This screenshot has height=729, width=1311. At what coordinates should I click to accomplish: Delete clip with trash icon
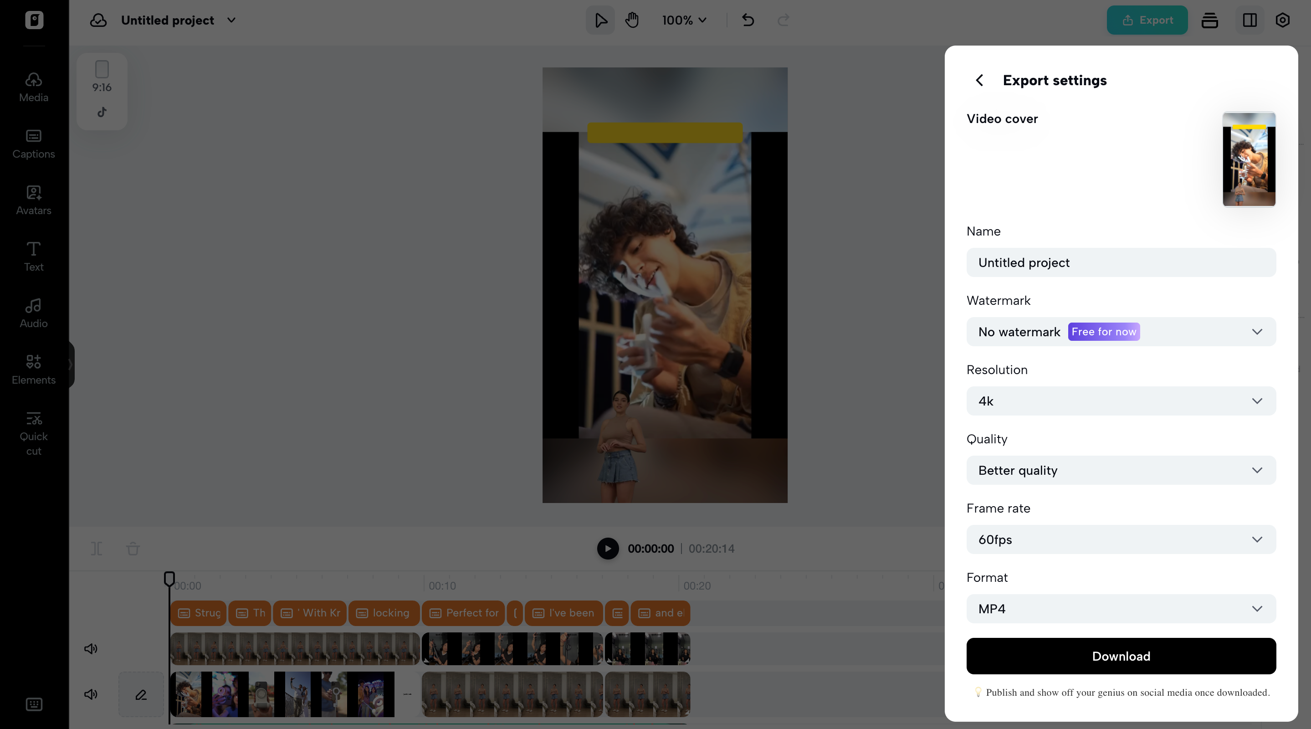[133, 548]
